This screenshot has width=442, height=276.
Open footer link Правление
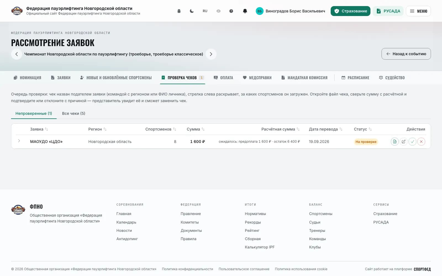191,214
